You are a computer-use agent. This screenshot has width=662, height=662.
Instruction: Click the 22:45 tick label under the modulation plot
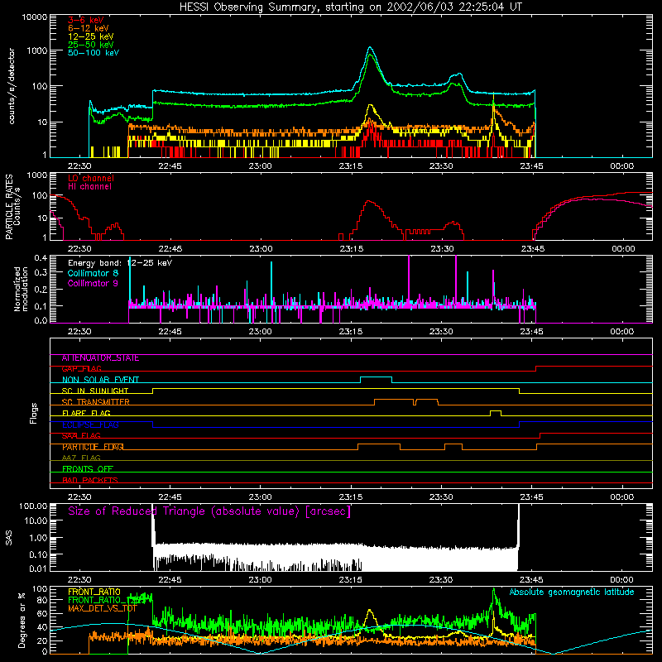coord(170,332)
